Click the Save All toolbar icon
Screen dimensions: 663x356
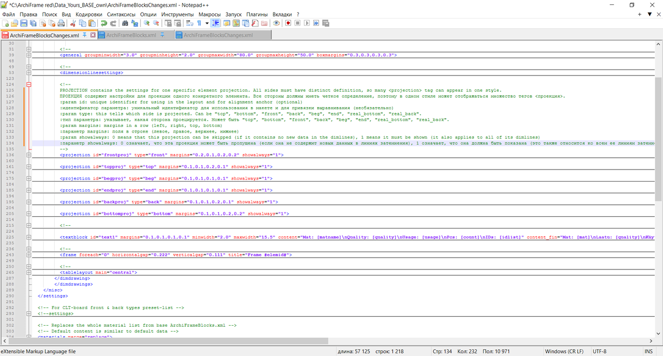click(33, 23)
